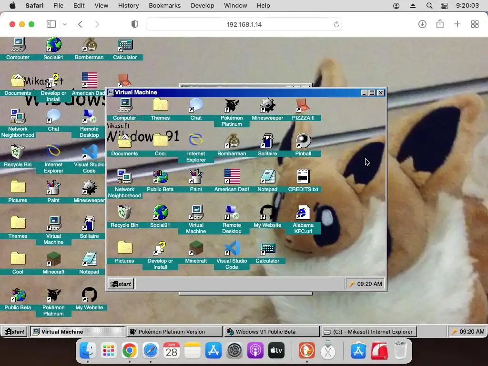Open Safari History menu
This screenshot has width=488, height=366.
[x=128, y=6]
